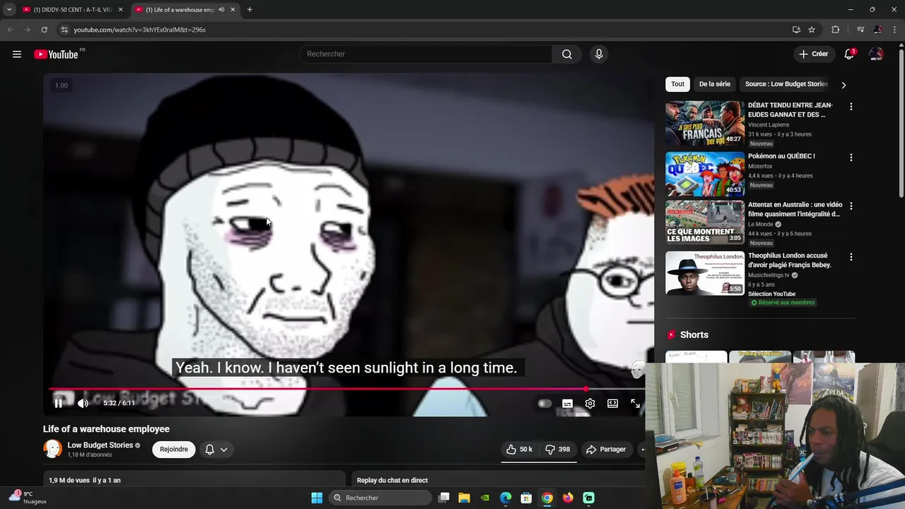Screen dimensions: 905x509
Task: Open the YouTube hamburger guide menu
Action: pyautogui.click(x=17, y=54)
